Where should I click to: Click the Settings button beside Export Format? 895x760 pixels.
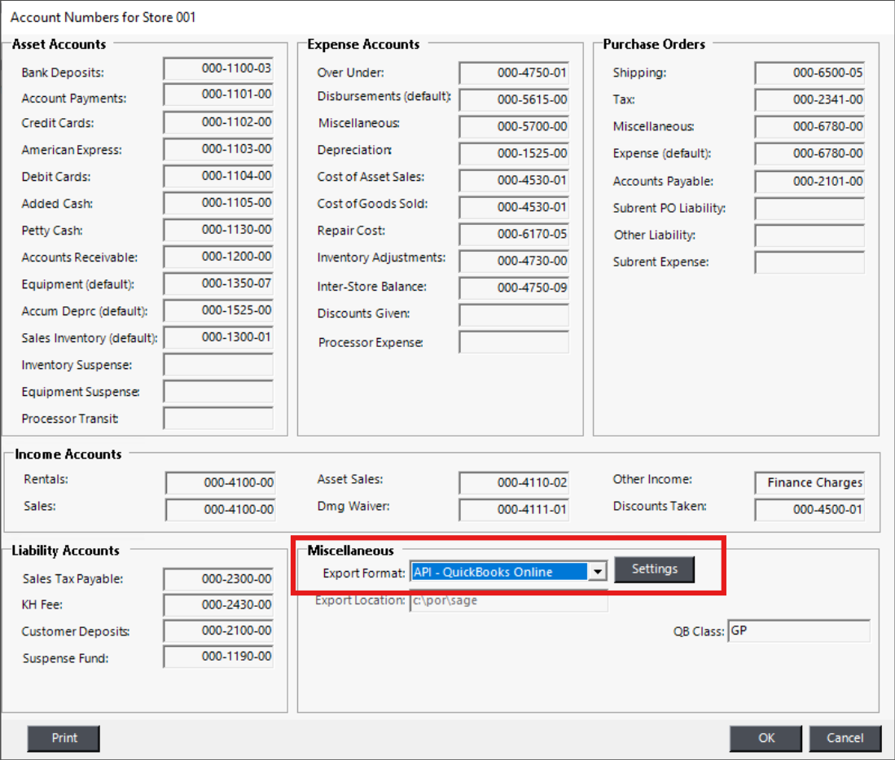tap(654, 569)
